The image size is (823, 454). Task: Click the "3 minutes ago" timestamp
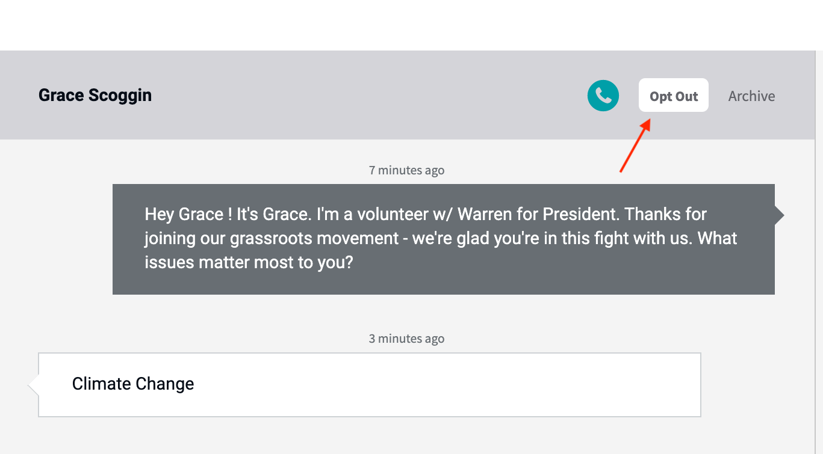point(407,339)
